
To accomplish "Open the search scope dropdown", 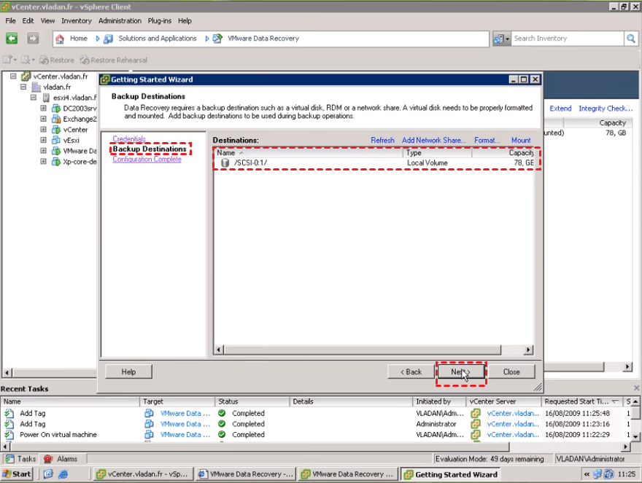I will [x=502, y=39].
